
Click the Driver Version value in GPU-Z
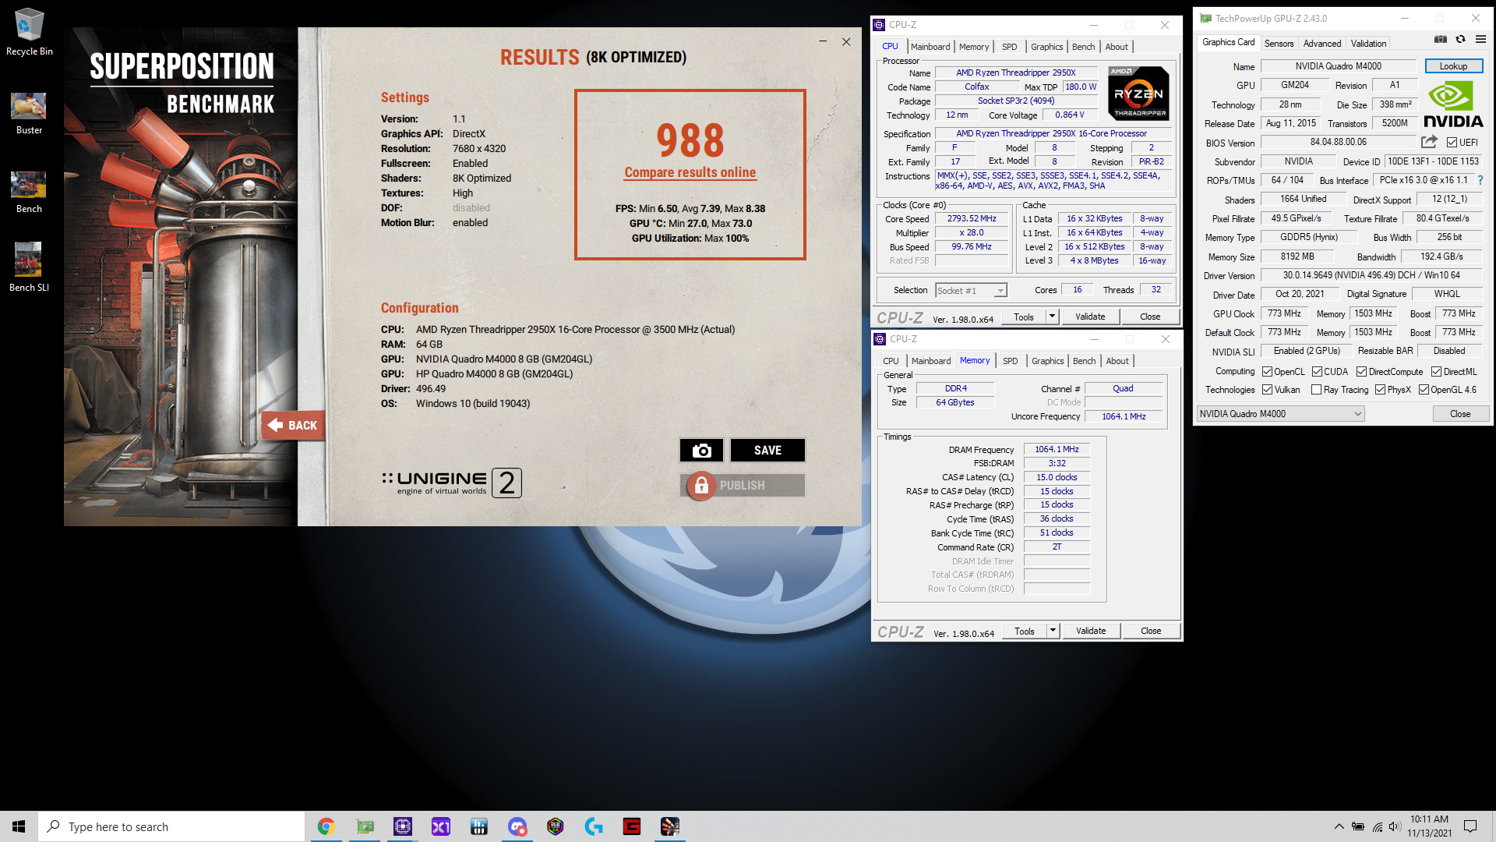coord(1371,275)
